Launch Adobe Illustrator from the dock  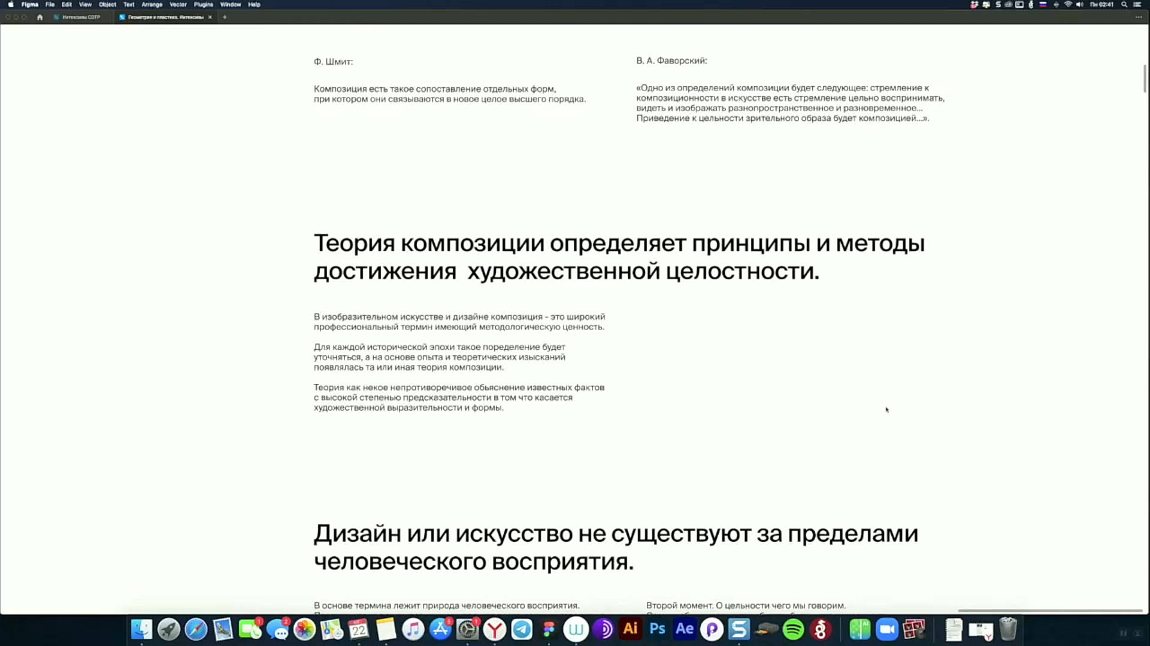(630, 629)
